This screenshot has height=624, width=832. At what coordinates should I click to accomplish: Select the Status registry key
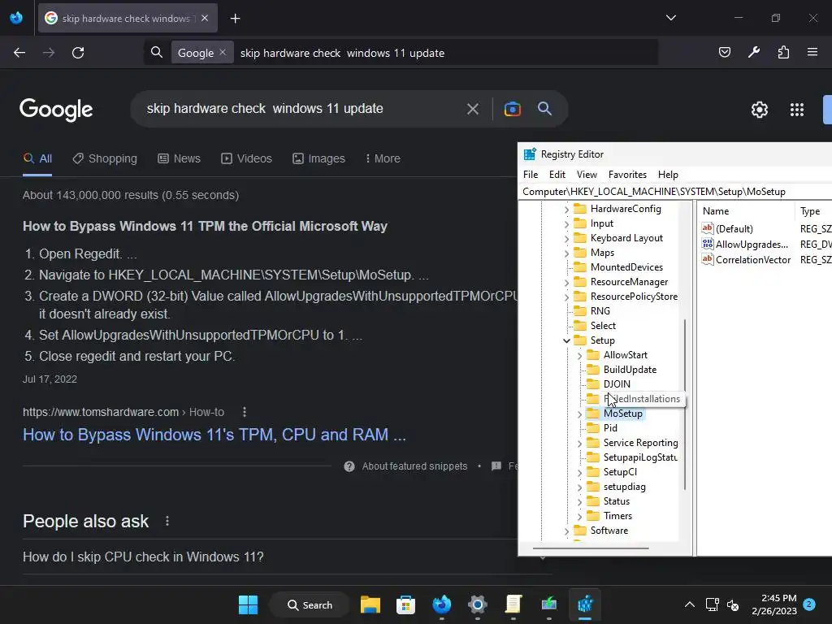coord(617,501)
